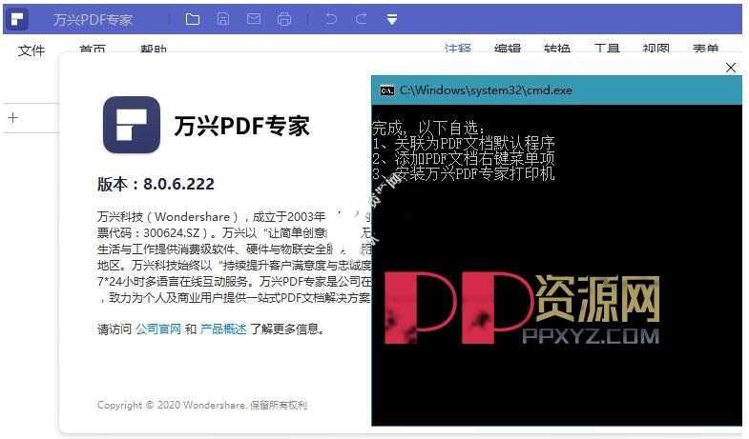
Task: Print the document with the printer icon
Action: pos(284,19)
